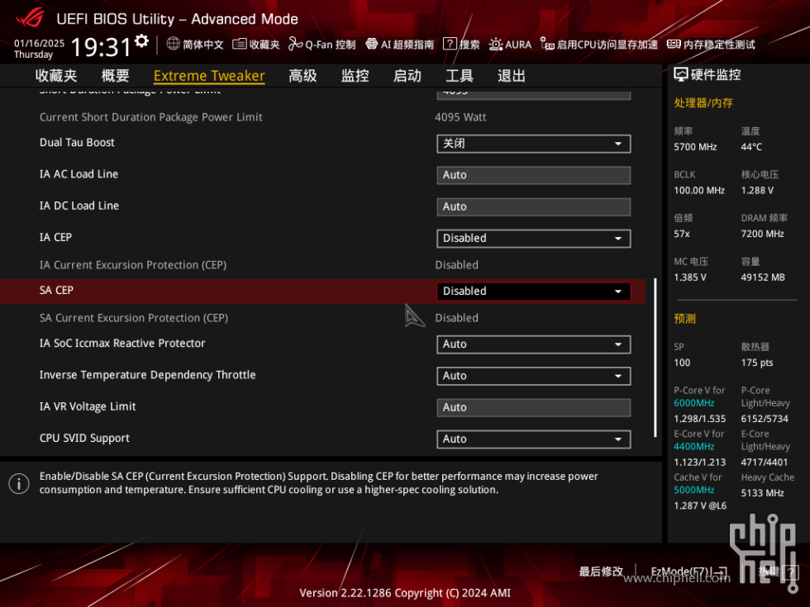Switch to the 监控 tab
This screenshot has width=810, height=607.
[x=355, y=76]
